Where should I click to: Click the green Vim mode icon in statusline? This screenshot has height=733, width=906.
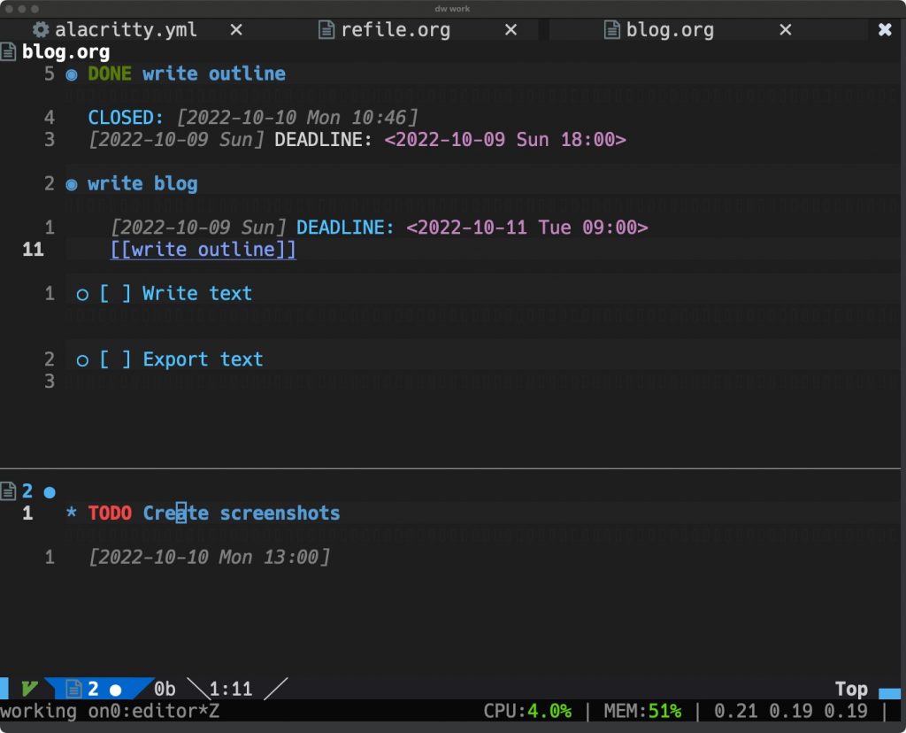29,688
